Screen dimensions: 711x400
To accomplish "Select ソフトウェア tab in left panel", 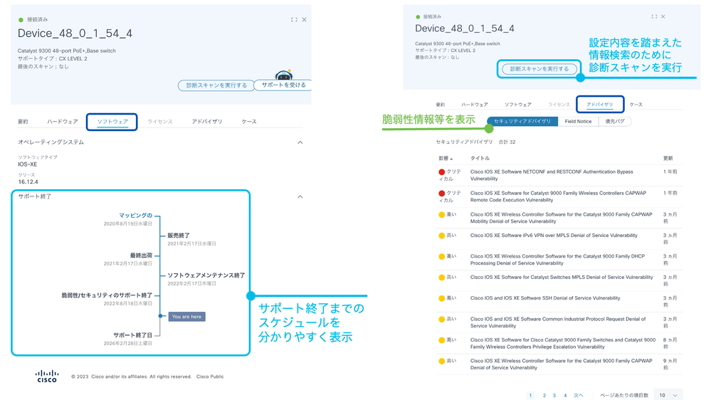I will pyautogui.click(x=112, y=122).
